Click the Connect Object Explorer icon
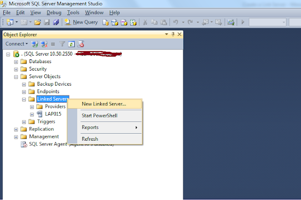 click(x=35, y=44)
